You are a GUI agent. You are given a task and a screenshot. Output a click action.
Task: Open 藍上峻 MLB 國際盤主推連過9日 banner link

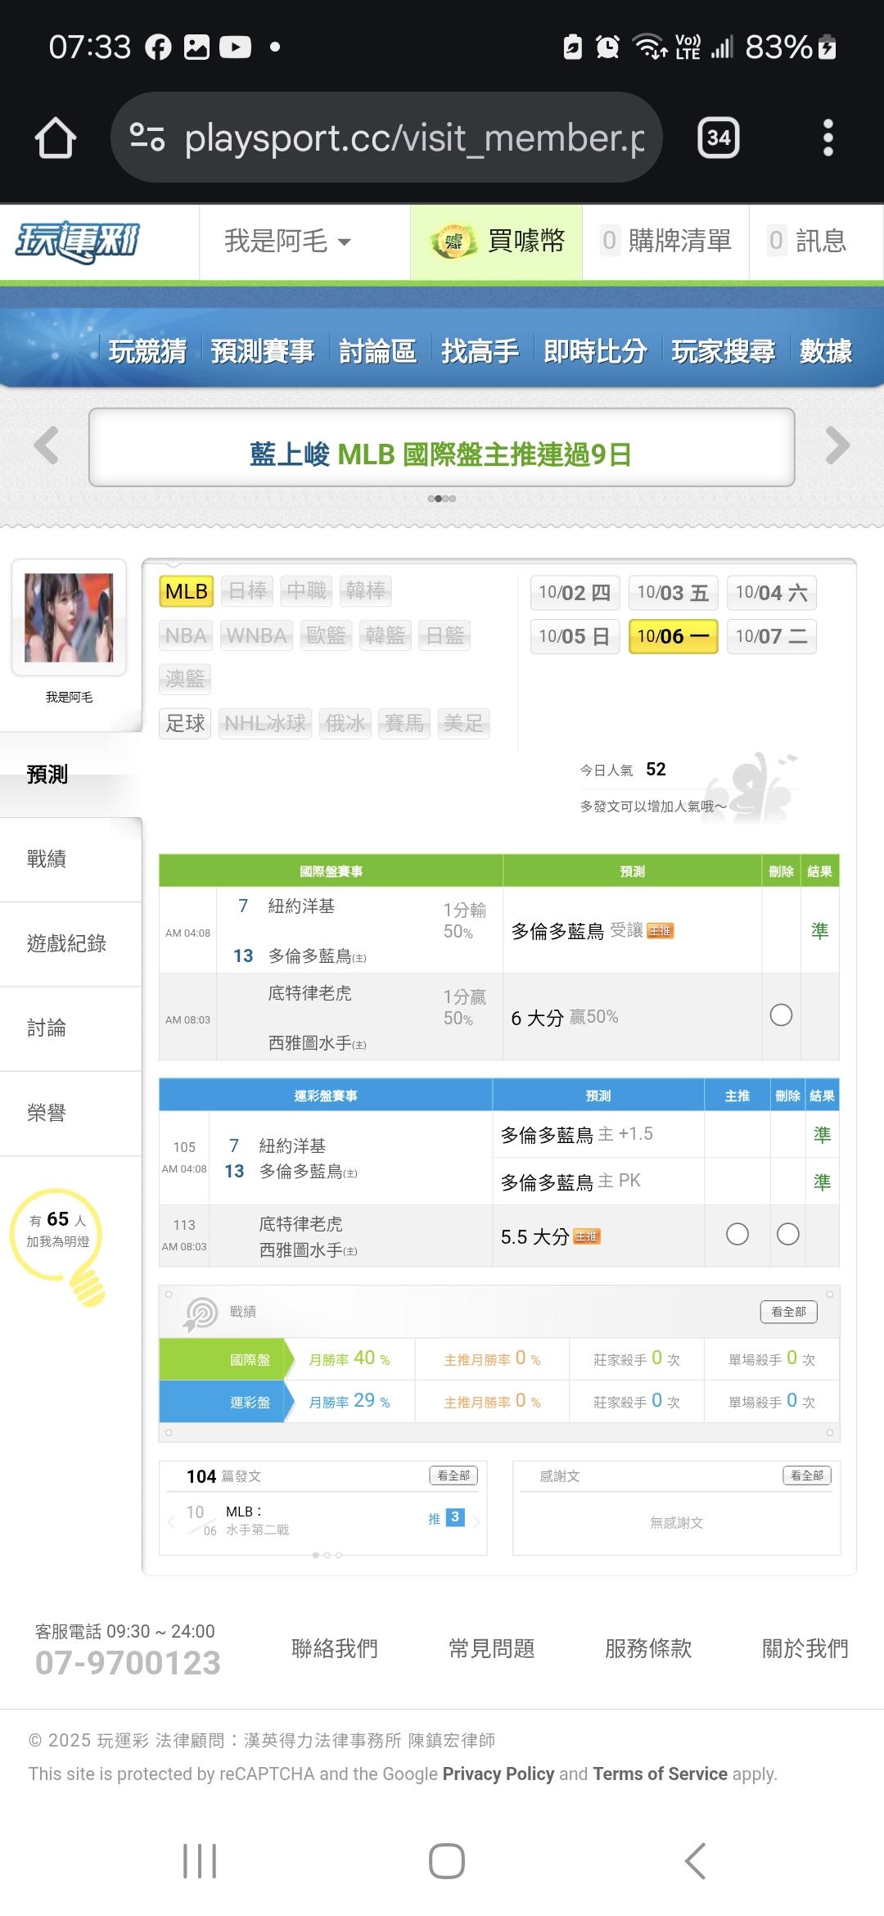tap(441, 454)
